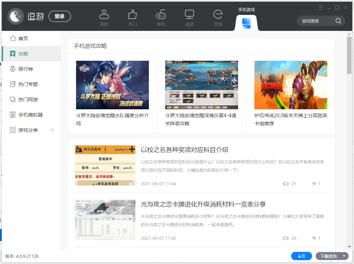Viewport: 354px width, 264px height.
Task: Click the 手机游戏攻略 heading
Action: [90, 46]
